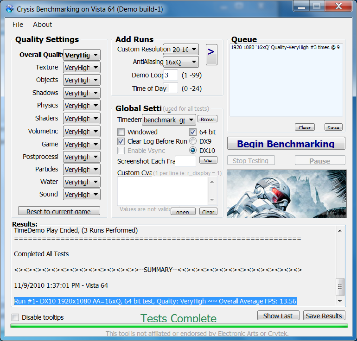357x341 pixels.
Task: Expand the Texture quality dropdown
Action: point(82,68)
